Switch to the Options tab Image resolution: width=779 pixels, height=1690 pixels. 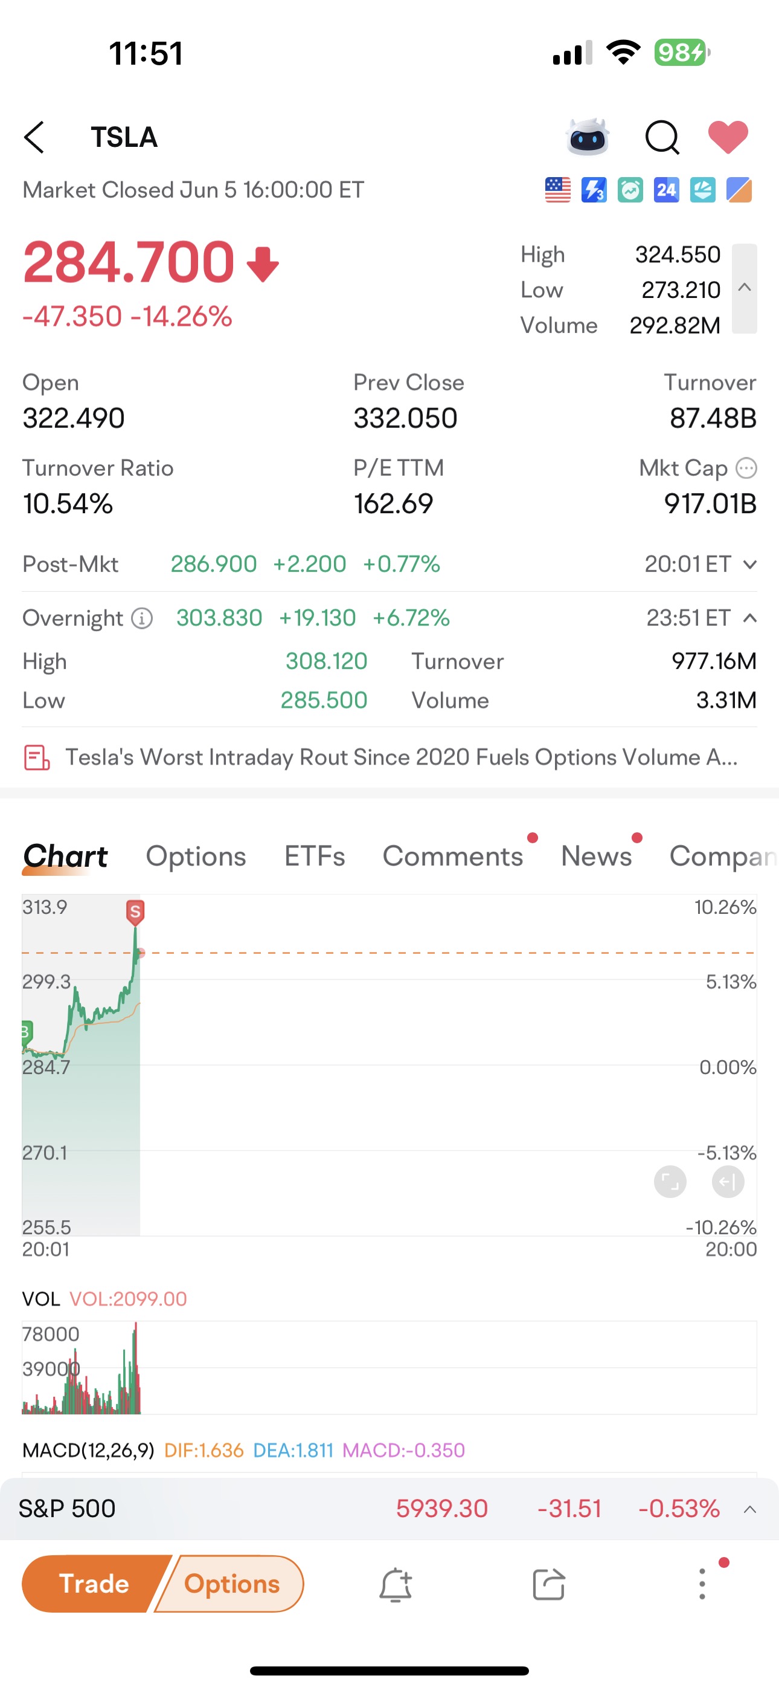click(196, 856)
